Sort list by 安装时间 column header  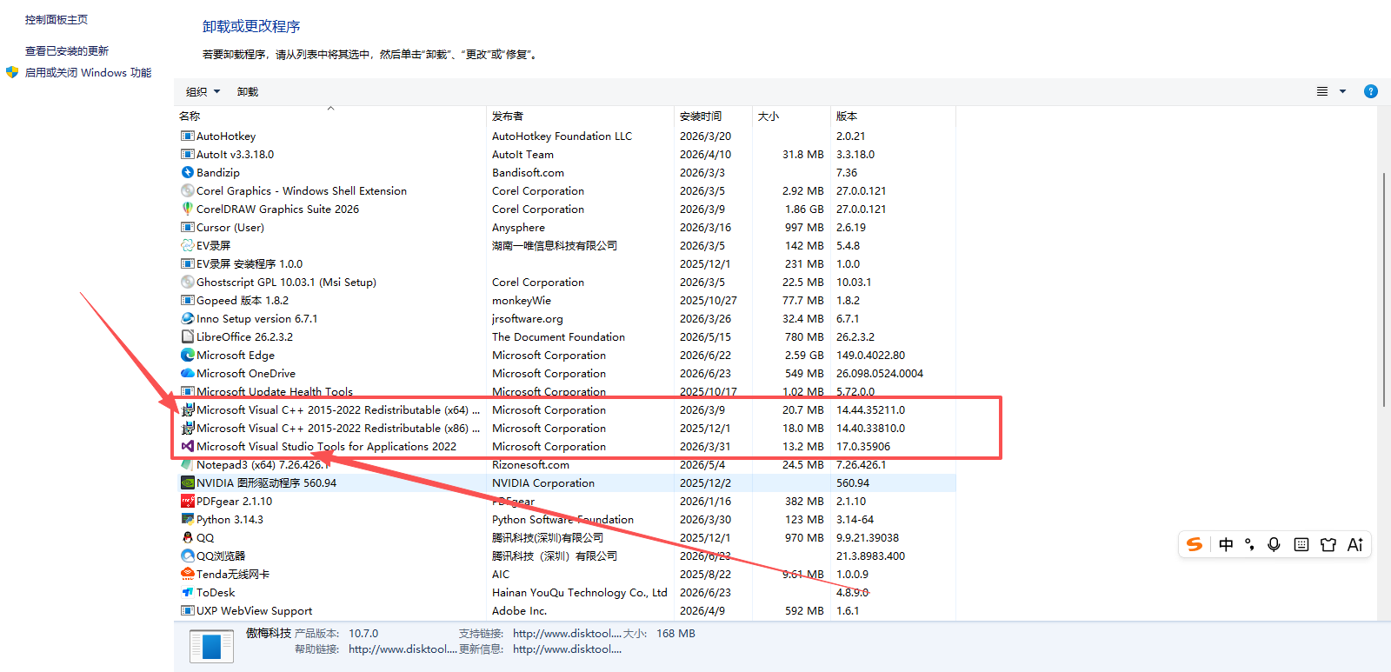pos(701,116)
